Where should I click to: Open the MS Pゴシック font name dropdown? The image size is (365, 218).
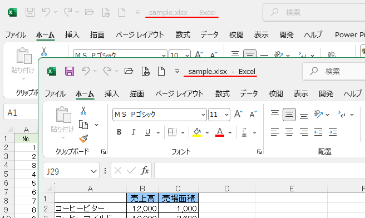(x=203, y=115)
